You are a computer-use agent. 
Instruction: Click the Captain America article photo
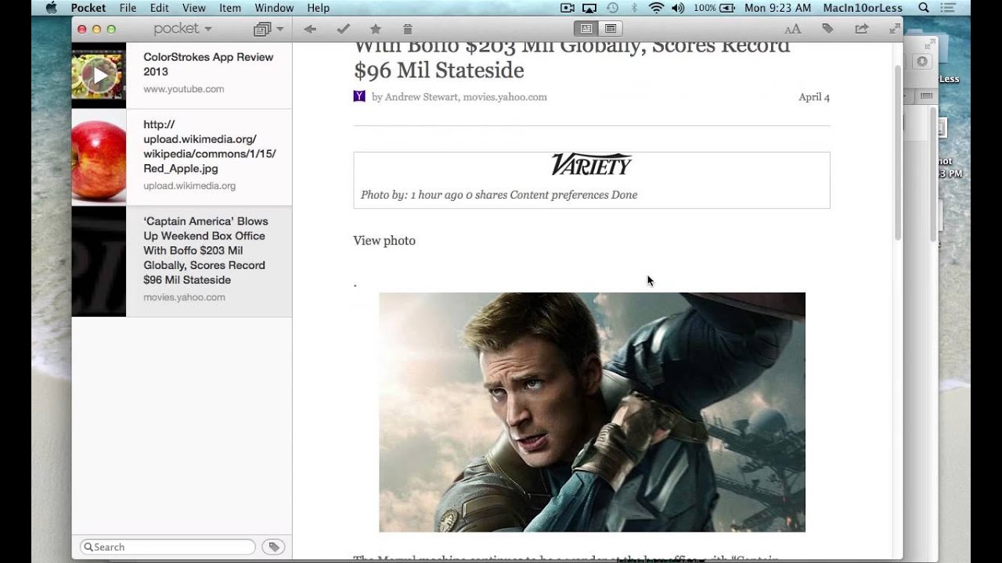(592, 412)
